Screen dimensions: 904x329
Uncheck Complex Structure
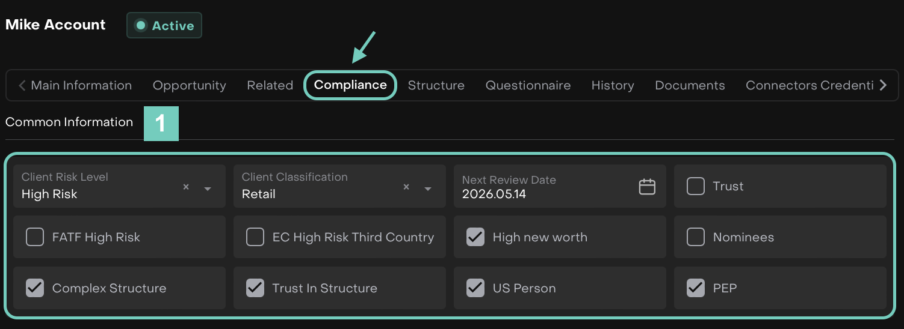(35, 288)
